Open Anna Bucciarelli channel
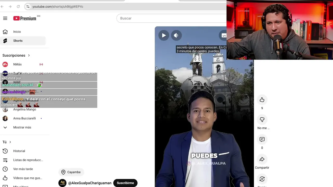The width and height of the screenshot is (333, 187). click(x=23, y=118)
